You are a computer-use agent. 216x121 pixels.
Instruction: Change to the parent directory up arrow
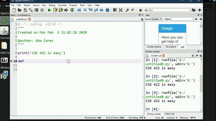(199, 10)
